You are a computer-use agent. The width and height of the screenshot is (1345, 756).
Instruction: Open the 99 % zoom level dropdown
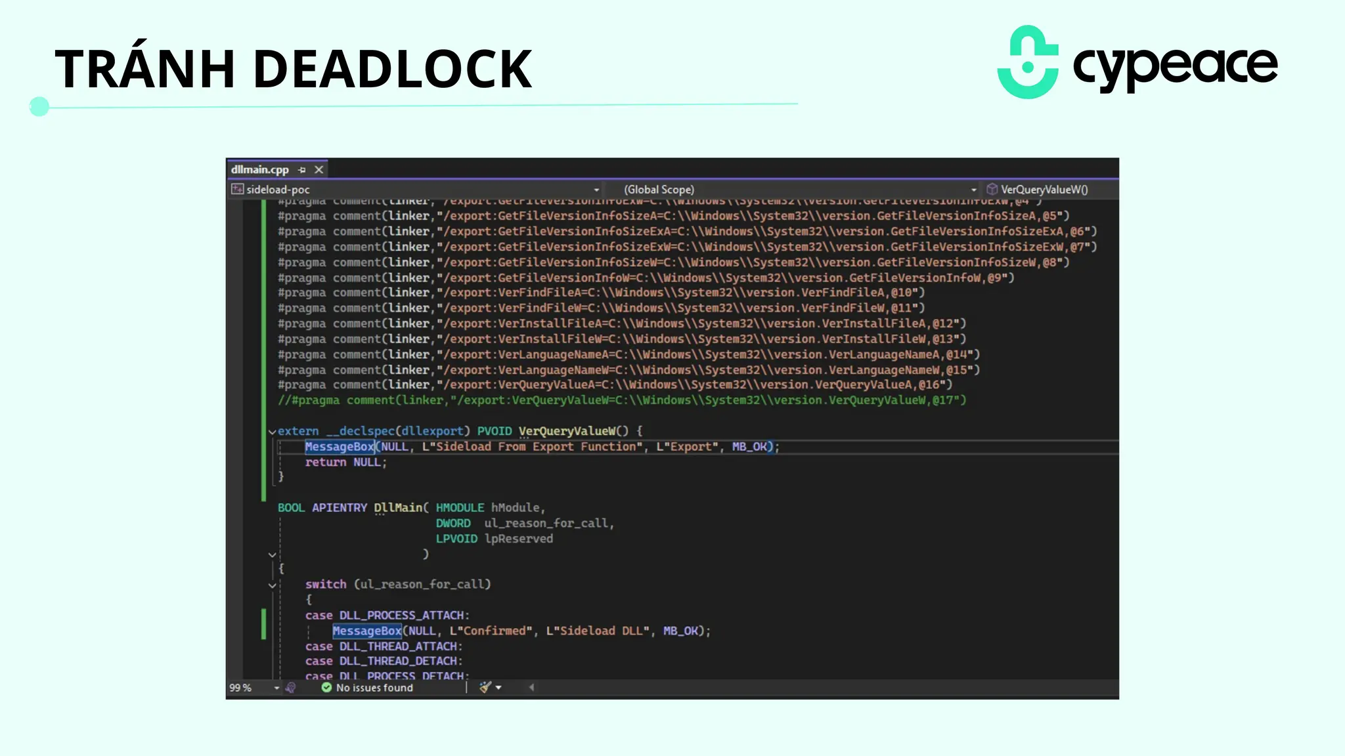[x=276, y=688]
